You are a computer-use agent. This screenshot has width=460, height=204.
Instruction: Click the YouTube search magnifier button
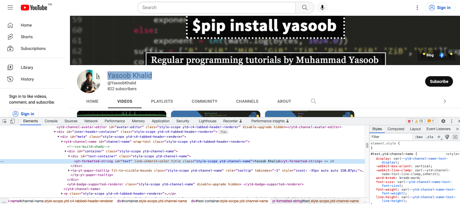point(305,8)
